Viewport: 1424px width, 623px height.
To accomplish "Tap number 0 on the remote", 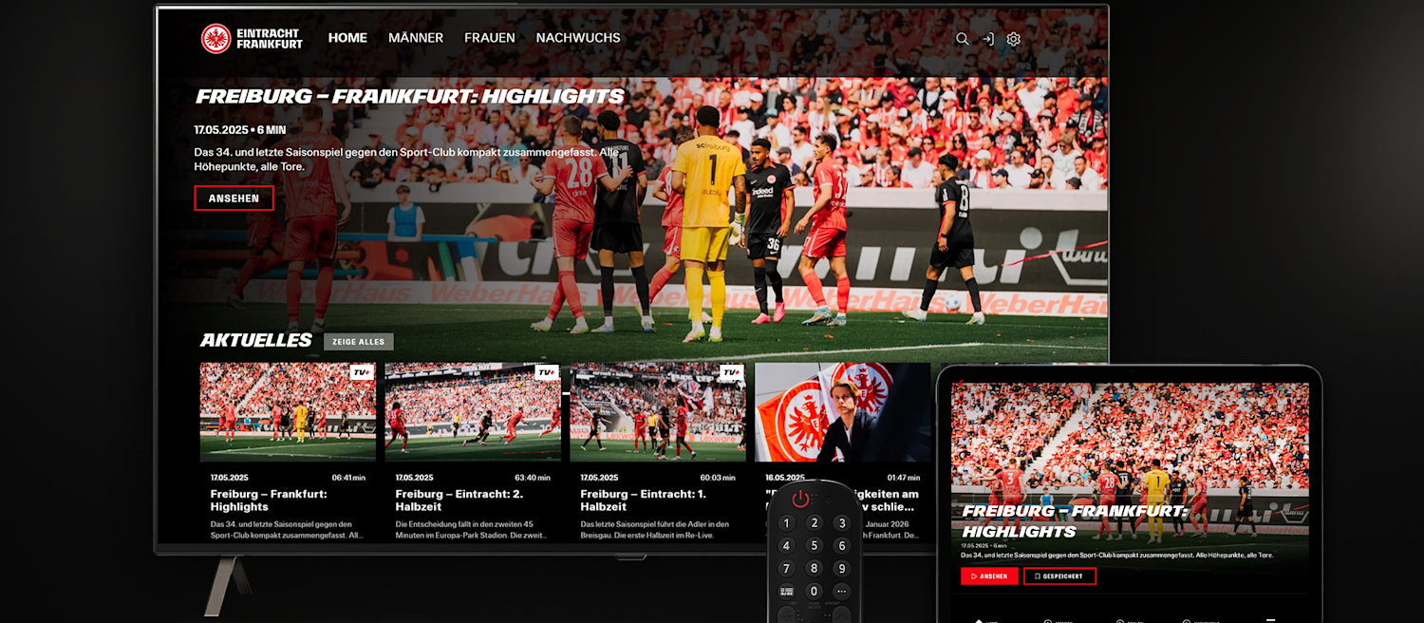I will [814, 592].
